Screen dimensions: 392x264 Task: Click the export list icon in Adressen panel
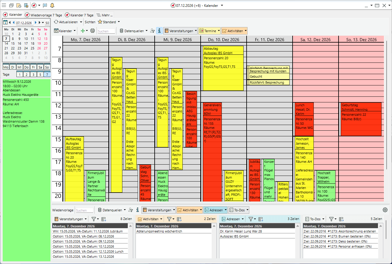[x=261, y=219]
